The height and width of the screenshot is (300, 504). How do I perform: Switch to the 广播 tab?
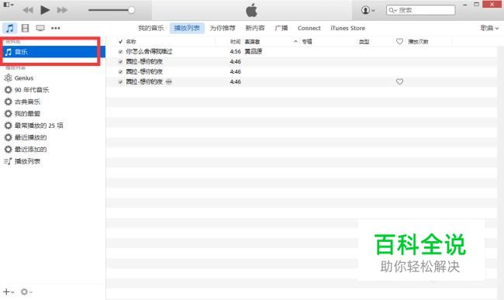click(x=281, y=28)
